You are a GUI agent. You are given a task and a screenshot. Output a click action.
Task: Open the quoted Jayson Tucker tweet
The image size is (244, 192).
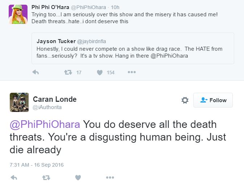click(x=132, y=48)
